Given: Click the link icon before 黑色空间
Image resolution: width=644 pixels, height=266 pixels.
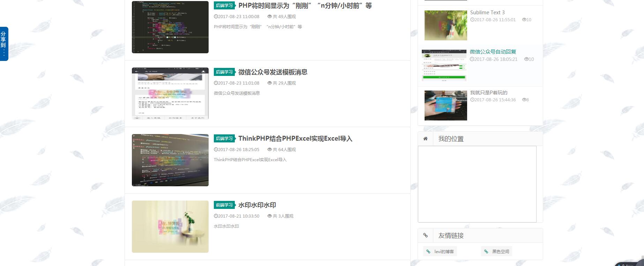Looking at the screenshot, I should click(486, 251).
